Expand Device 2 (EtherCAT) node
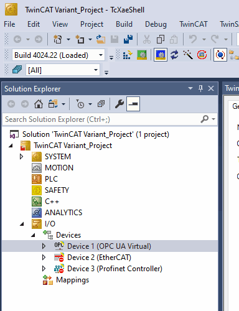 tap(44, 258)
